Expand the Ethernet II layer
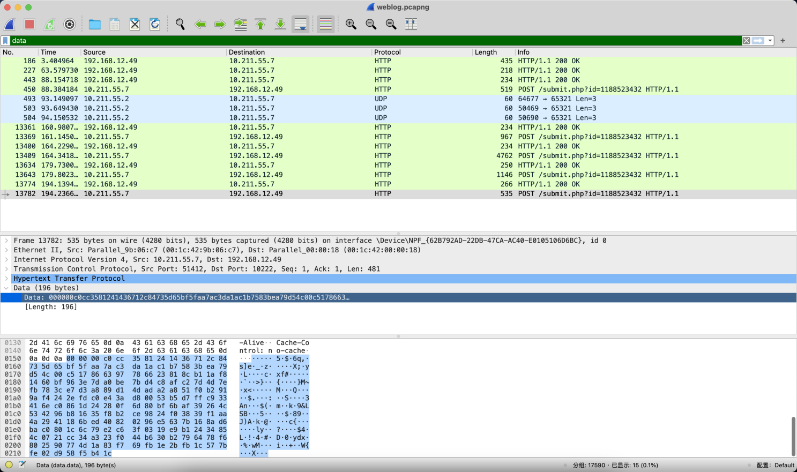Viewport: 797px width, 472px height. click(x=6, y=250)
